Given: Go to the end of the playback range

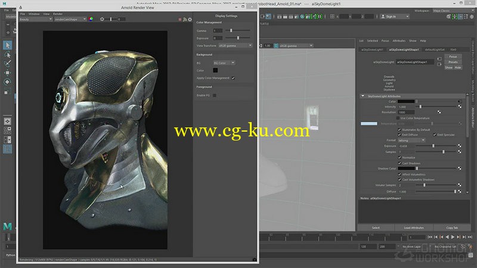Looking at the screenshot, I should [470, 237].
